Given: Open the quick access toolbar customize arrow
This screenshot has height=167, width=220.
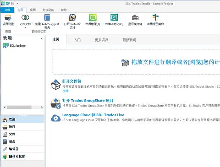Looking at the screenshot, I should [x=17, y=3].
